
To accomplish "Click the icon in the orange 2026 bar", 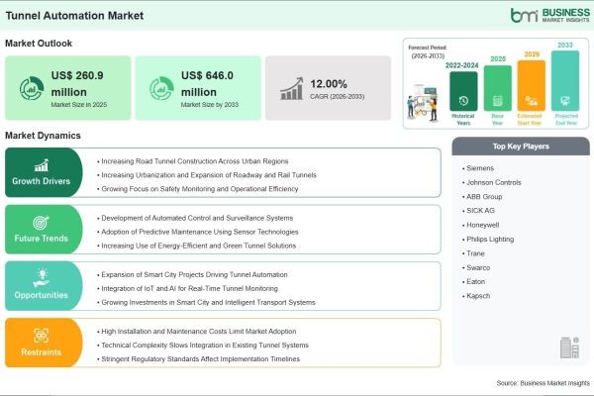I will pos(531,101).
